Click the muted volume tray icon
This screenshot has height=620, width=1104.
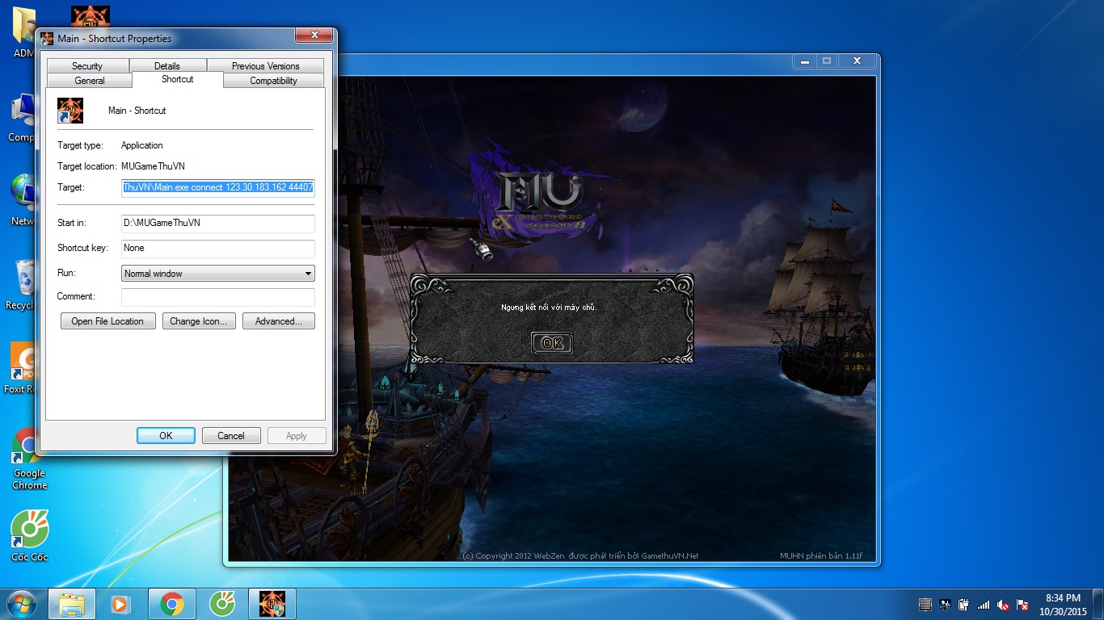pyautogui.click(x=1003, y=604)
